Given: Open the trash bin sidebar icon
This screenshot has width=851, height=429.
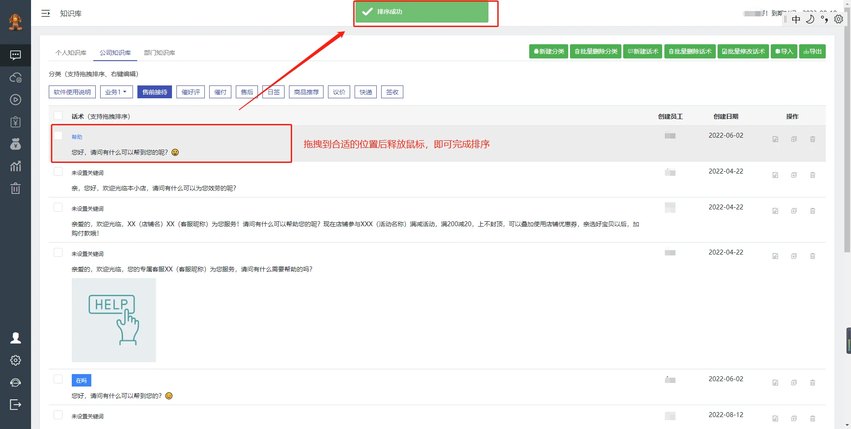Looking at the screenshot, I should click(x=16, y=188).
